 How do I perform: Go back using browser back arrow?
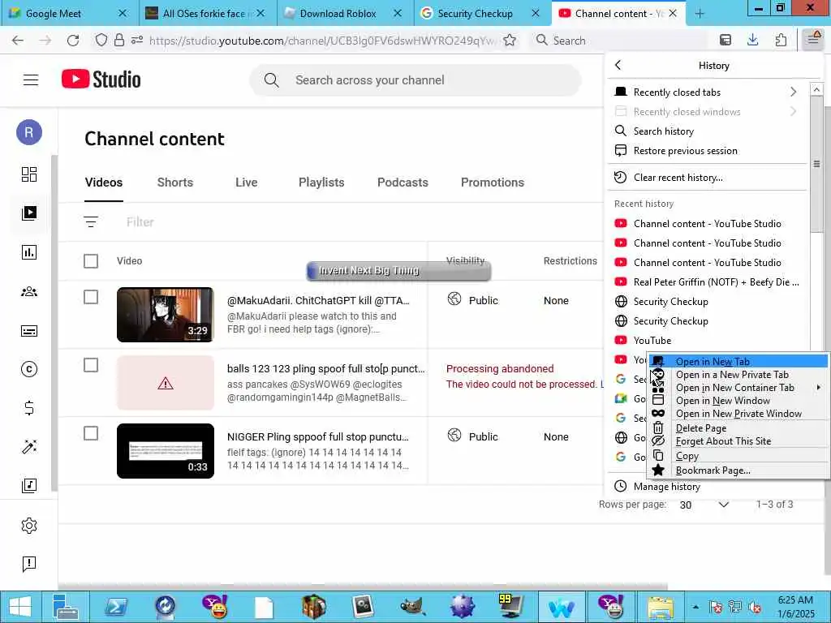(x=18, y=41)
